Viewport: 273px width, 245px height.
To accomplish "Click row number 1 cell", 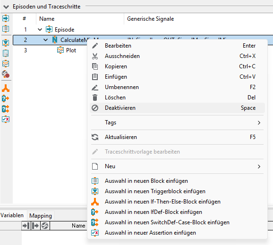I will (26, 30).
